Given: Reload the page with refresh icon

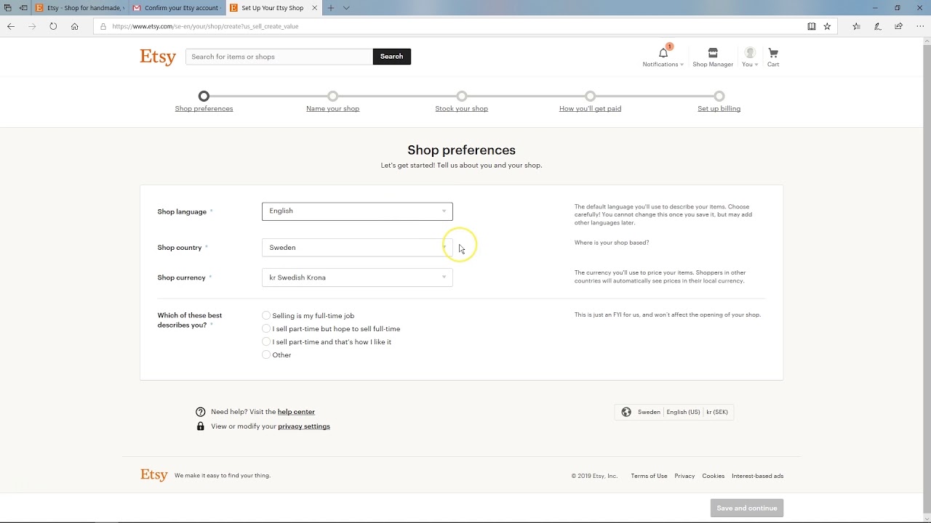Looking at the screenshot, I should pos(53,26).
